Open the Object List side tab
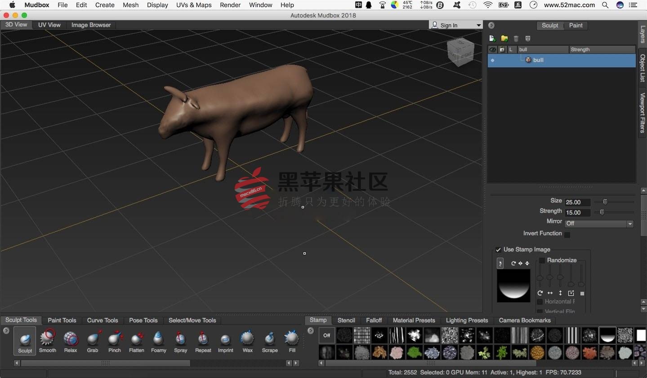 click(x=643, y=68)
